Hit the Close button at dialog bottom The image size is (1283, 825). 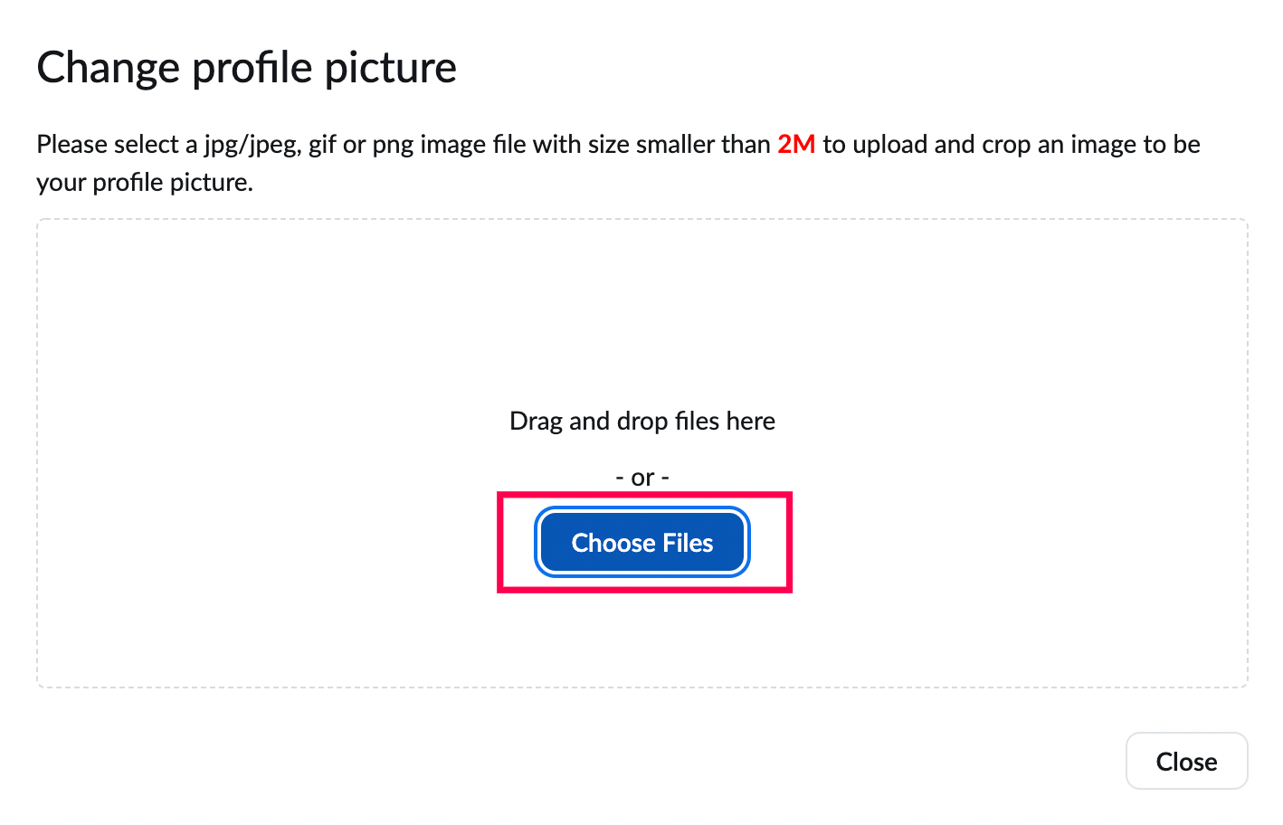(1186, 762)
